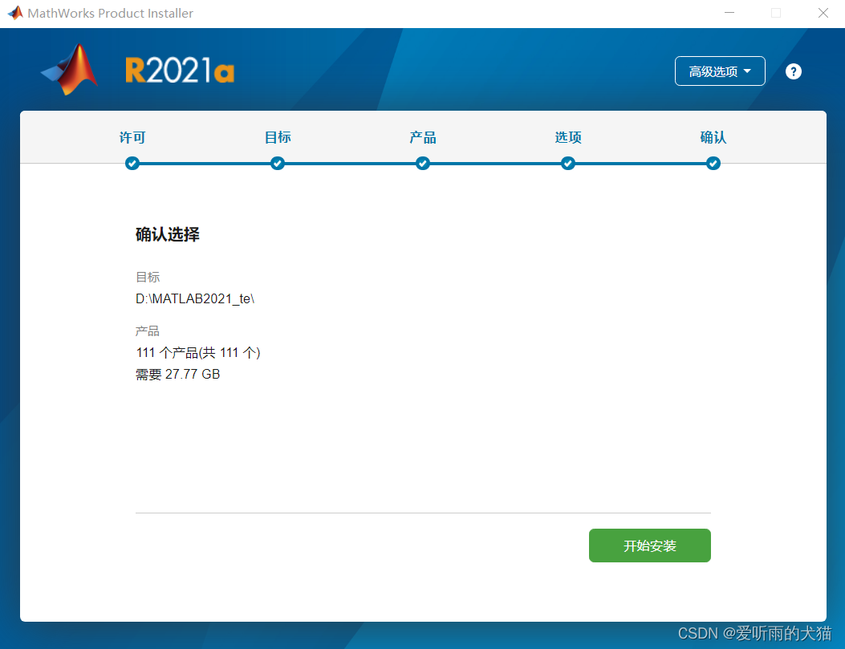Go to the 产品 step tab
This screenshot has height=649, width=845.
point(422,137)
